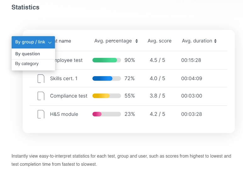Click the Avg. duration column header label
Image resolution: width=243 pixels, height=173 pixels.
coord(197,41)
